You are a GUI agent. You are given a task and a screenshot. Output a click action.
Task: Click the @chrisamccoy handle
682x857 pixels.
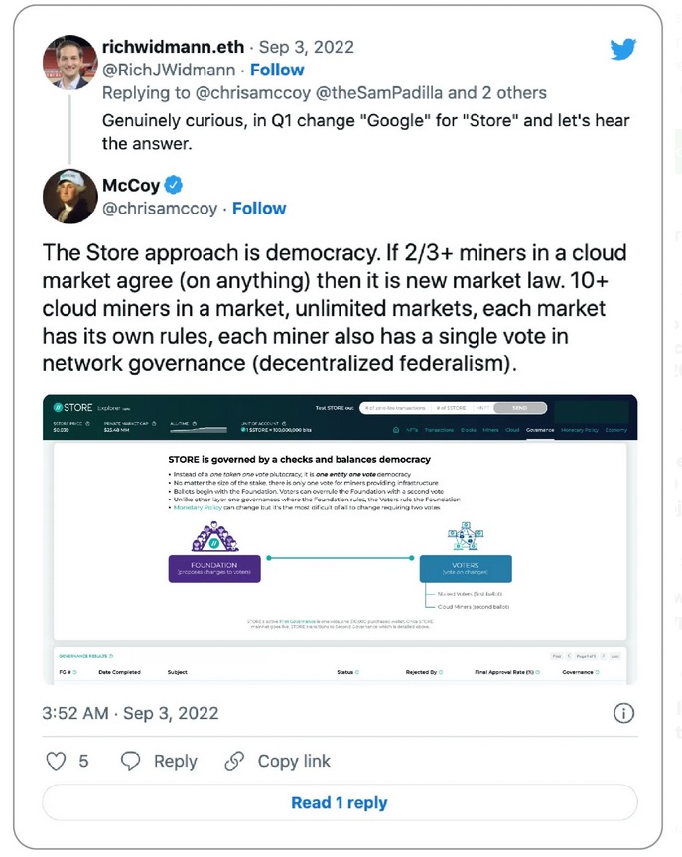tap(160, 209)
